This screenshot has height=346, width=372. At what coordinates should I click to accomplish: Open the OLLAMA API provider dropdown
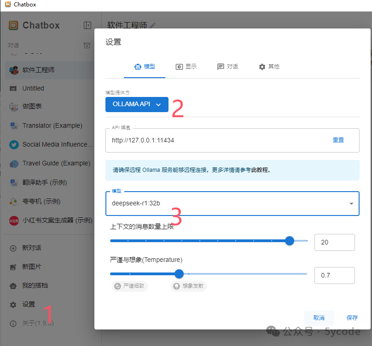tap(137, 104)
